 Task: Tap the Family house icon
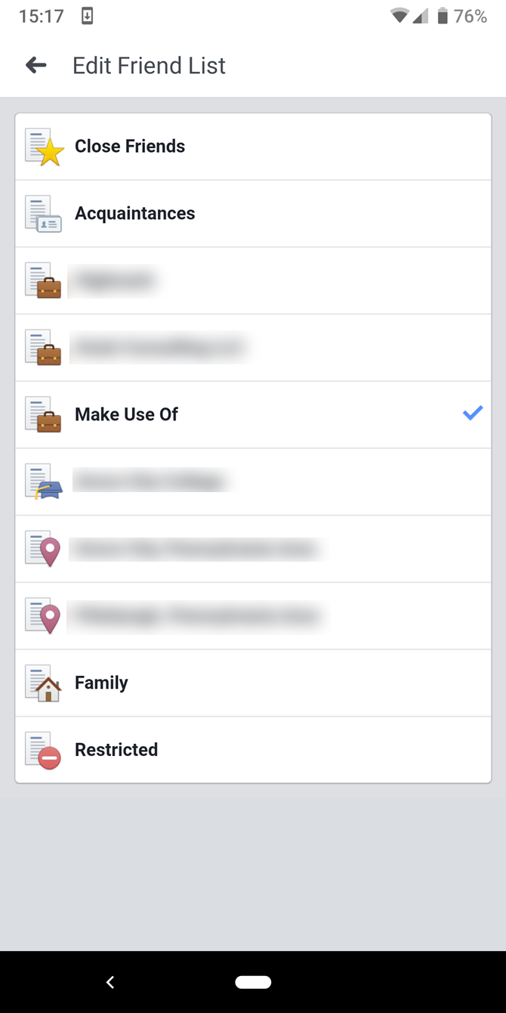click(44, 683)
